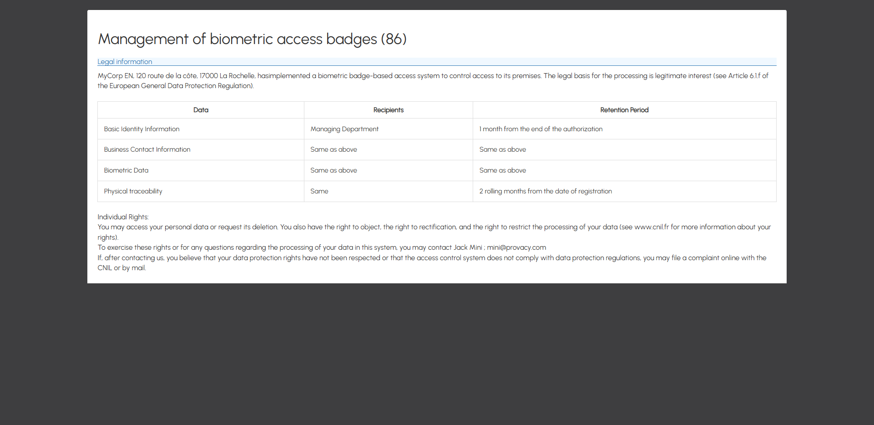874x425 pixels.
Task: Click the 2 rolling months retention cell
Action: point(624,191)
